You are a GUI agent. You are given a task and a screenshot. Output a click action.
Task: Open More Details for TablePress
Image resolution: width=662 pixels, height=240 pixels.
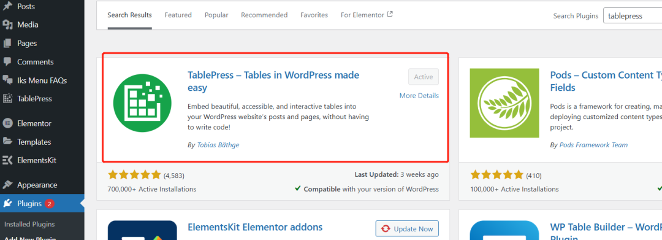[419, 96]
